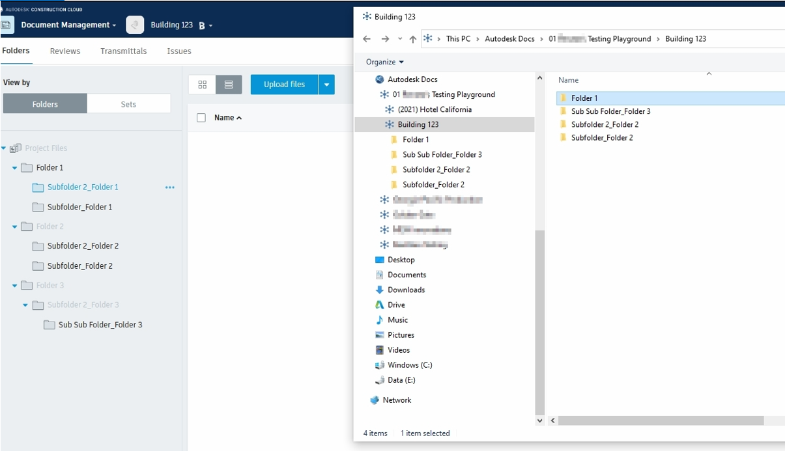The image size is (785, 451).
Task: Click the Autodesk Docs icon in Explorer sidebar
Action: (x=378, y=78)
